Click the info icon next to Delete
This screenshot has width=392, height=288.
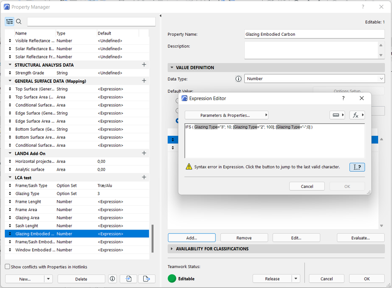pyautogui.click(x=113, y=279)
